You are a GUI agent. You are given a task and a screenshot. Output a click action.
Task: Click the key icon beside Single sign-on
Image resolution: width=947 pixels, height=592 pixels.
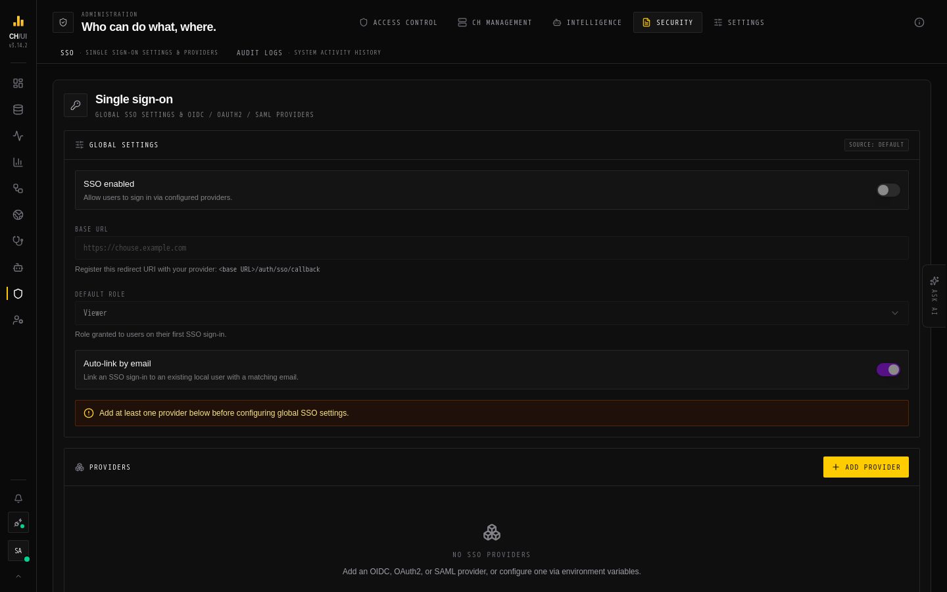[x=76, y=105]
